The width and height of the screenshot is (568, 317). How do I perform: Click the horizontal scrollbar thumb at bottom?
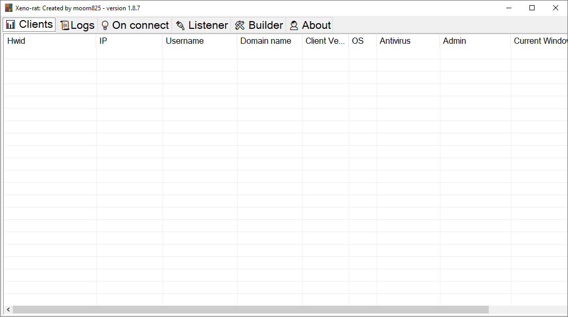251,310
